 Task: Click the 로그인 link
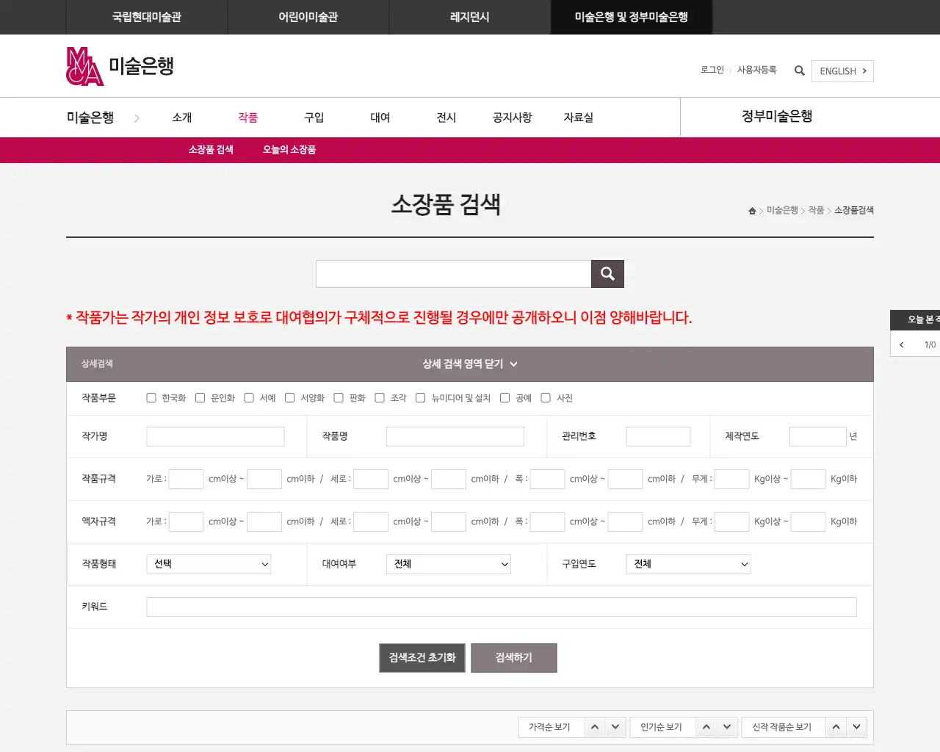(712, 70)
